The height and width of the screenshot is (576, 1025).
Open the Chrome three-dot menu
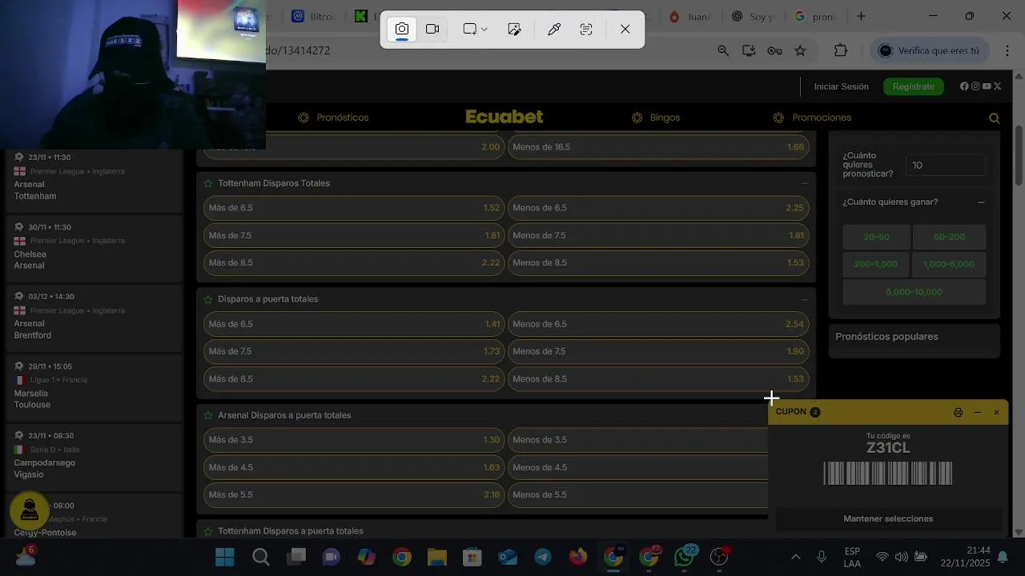point(1007,50)
